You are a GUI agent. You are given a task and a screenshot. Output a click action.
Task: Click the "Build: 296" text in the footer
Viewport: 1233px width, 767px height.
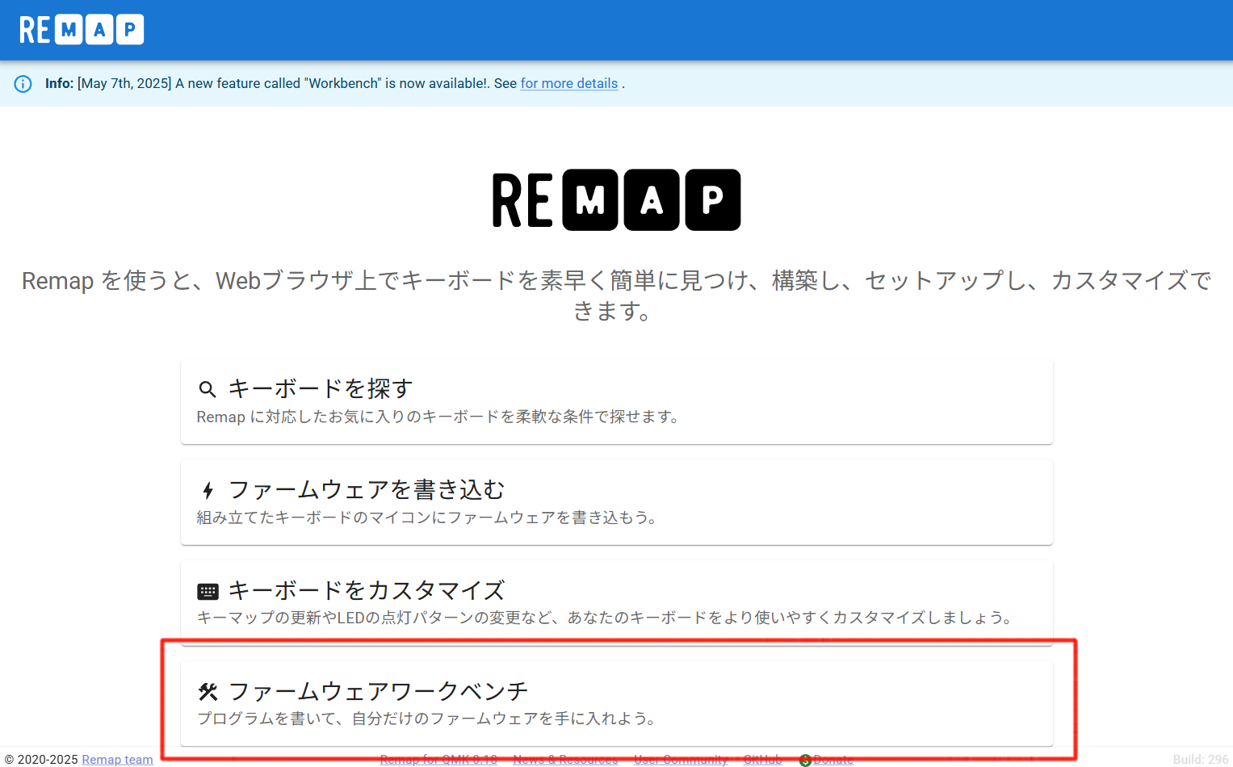1201,760
